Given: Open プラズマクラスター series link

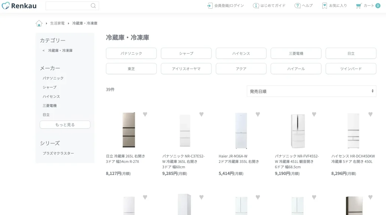Looking at the screenshot, I should click(x=58, y=154).
